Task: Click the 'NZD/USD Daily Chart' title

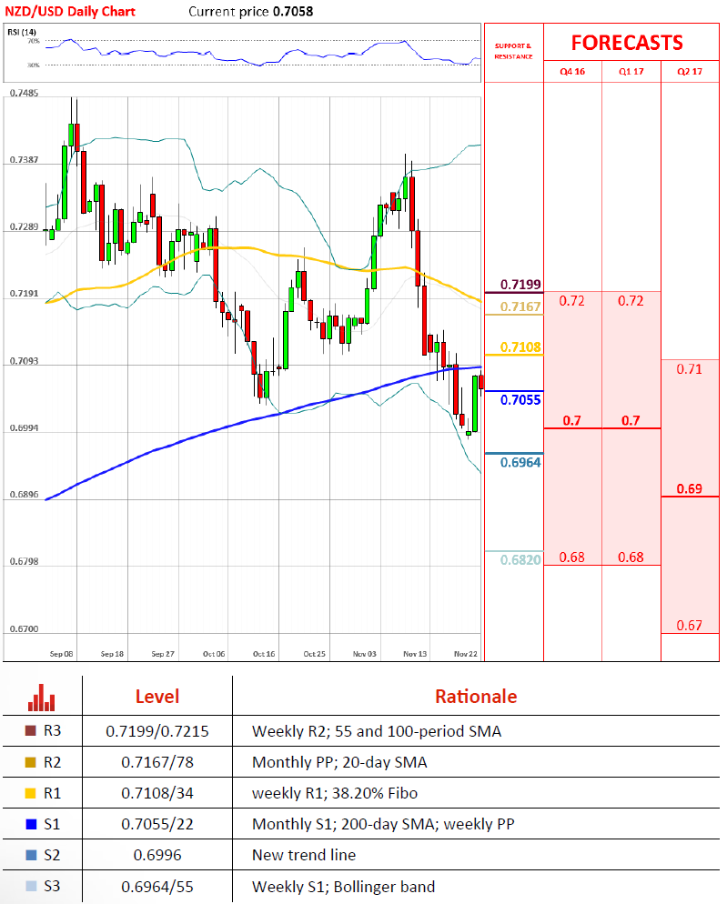Action: (70, 12)
